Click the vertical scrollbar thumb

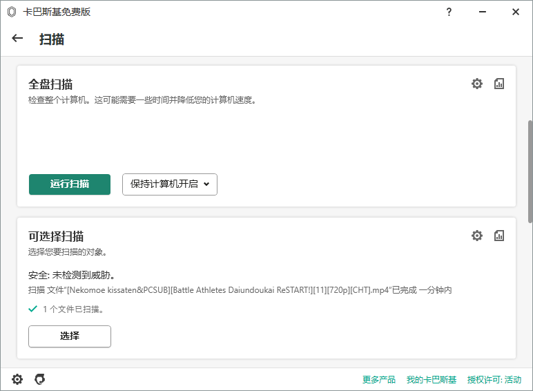pos(530,171)
